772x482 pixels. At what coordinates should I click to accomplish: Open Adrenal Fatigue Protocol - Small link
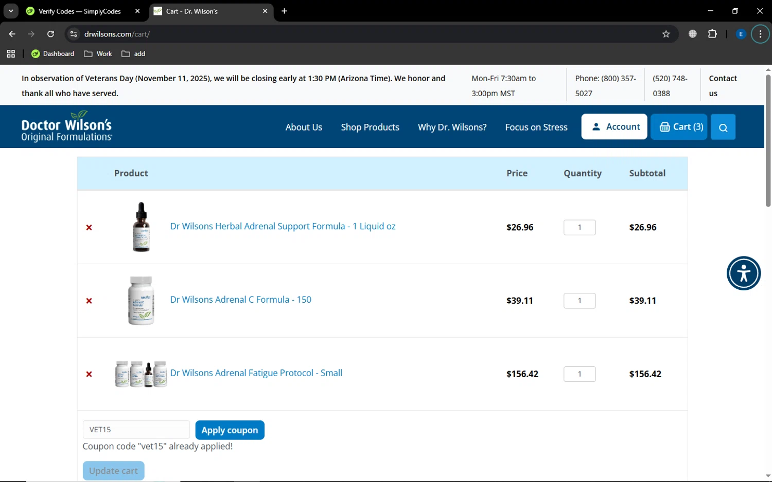(256, 373)
